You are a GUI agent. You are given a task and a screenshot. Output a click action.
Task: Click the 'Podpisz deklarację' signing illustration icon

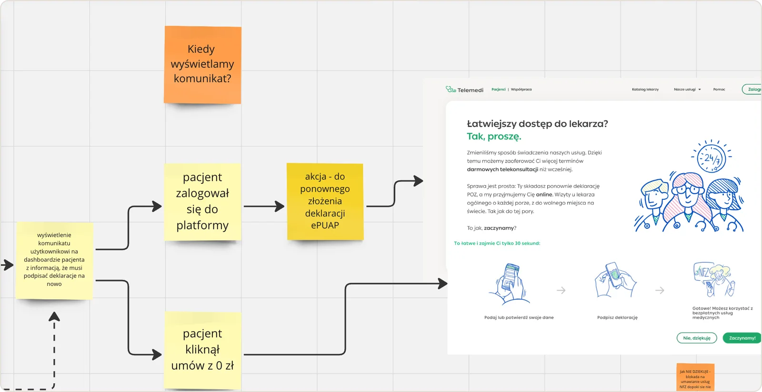tap(616, 280)
